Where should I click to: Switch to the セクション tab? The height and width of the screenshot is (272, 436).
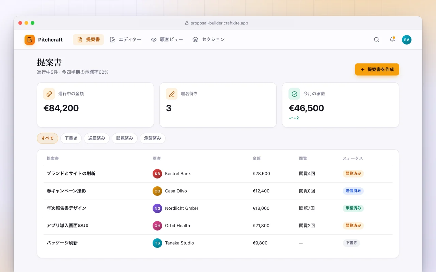pos(208,40)
